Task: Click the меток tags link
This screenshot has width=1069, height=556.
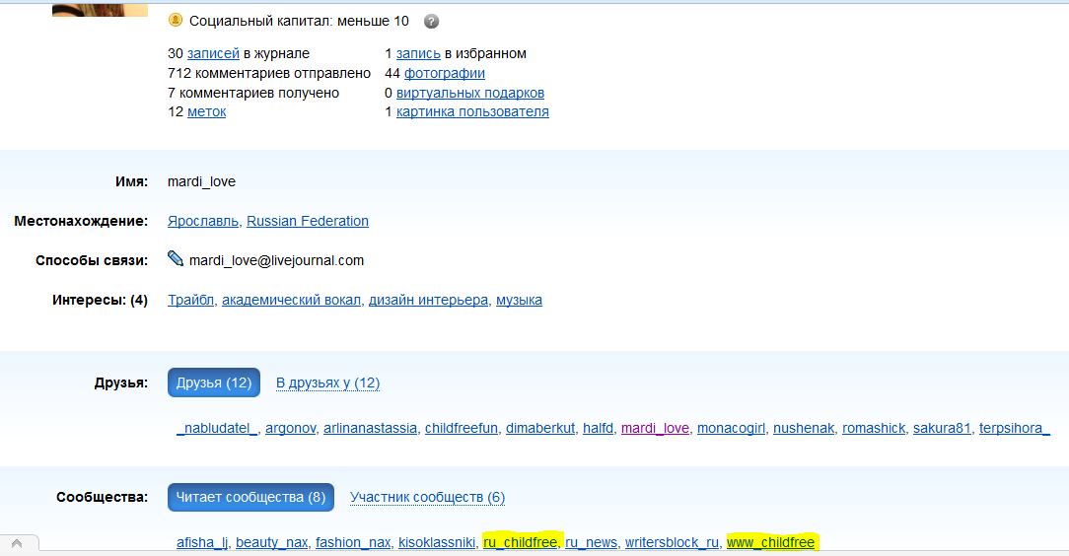Action: pyautogui.click(x=207, y=111)
